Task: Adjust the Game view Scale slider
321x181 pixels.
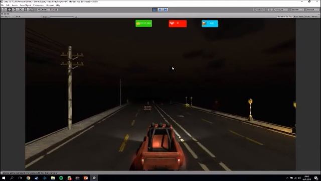Action: pyautogui.click(x=62, y=17)
